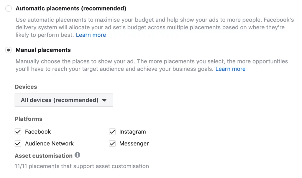Click the arrow on the Devices dropdown
This screenshot has height=178, width=302.
pos(104,100)
